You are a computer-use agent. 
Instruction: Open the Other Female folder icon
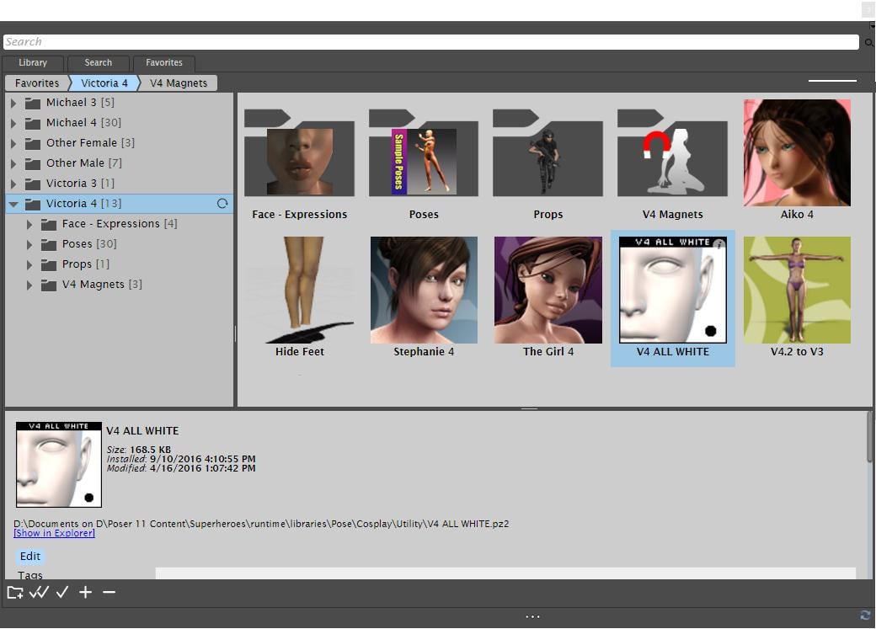coord(33,143)
